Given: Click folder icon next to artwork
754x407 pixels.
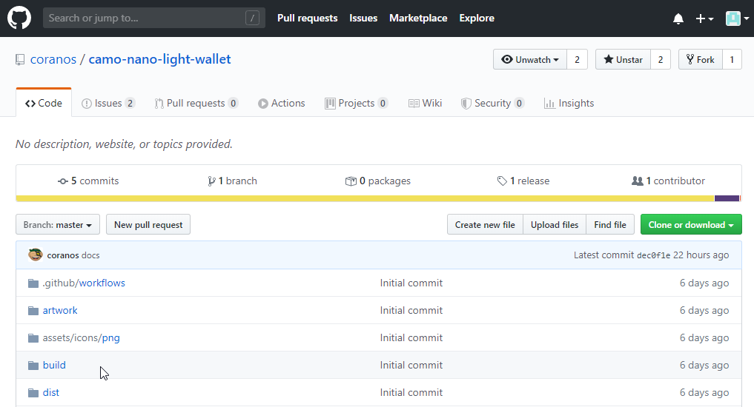Looking at the screenshot, I should tap(33, 311).
